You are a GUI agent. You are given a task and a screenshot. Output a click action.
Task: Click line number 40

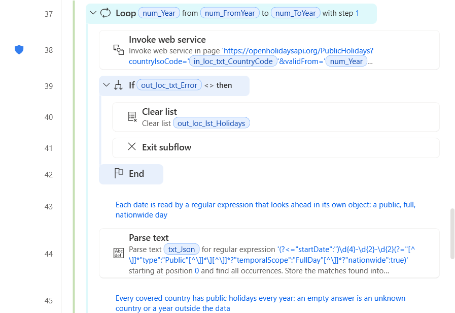49,117
